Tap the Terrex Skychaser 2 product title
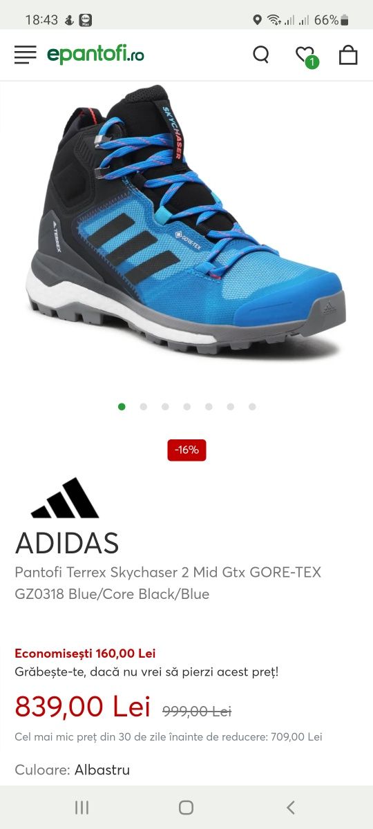 click(168, 583)
